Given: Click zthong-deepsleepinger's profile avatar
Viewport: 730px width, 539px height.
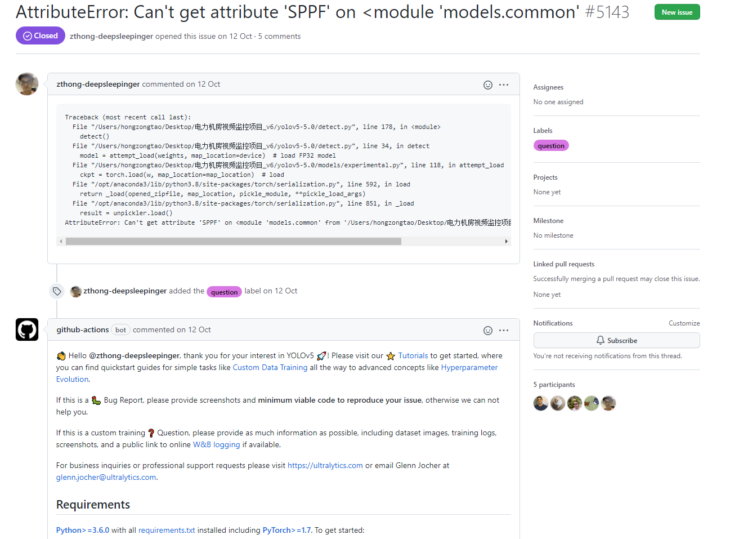Looking at the screenshot, I should coord(26,84).
